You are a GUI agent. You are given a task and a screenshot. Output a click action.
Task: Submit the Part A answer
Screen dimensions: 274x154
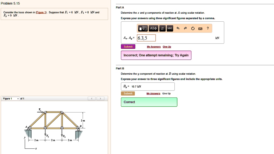coord(128,46)
